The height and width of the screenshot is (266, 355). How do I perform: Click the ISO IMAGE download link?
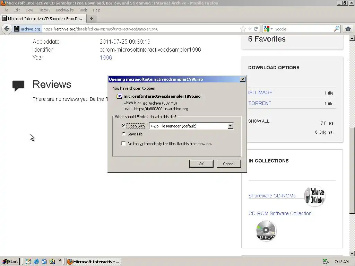pyautogui.click(x=260, y=92)
